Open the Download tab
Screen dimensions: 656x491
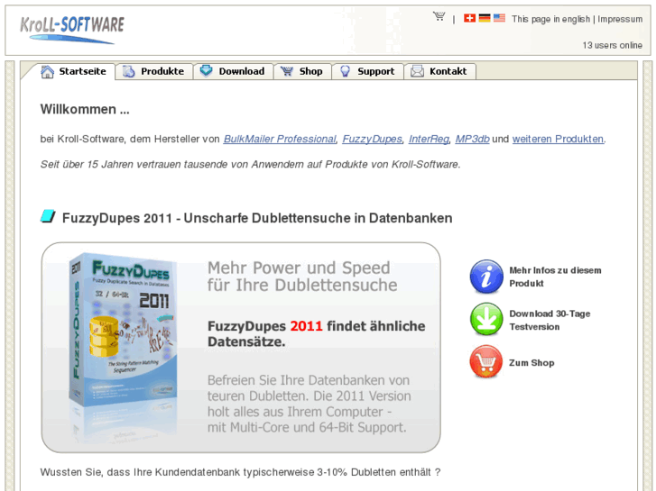pos(233,71)
